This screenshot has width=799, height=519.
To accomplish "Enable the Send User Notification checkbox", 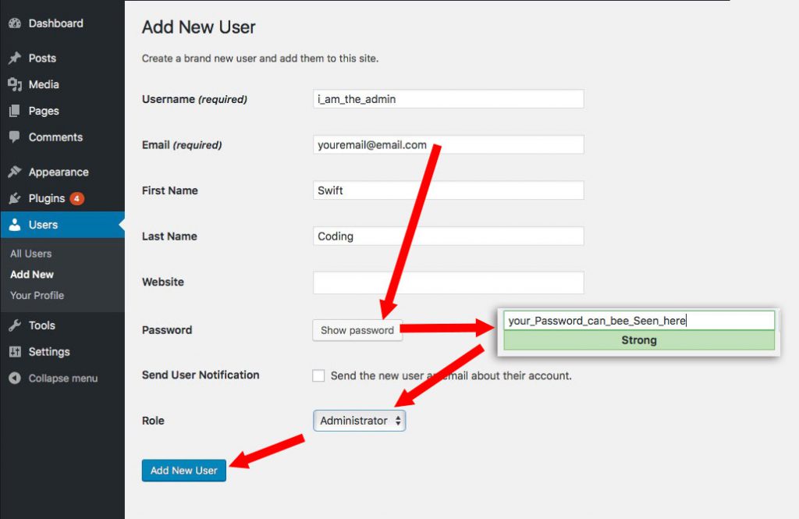I will click(x=318, y=375).
